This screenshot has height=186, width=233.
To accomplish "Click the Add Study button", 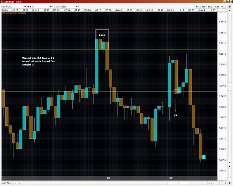I will [7, 183].
